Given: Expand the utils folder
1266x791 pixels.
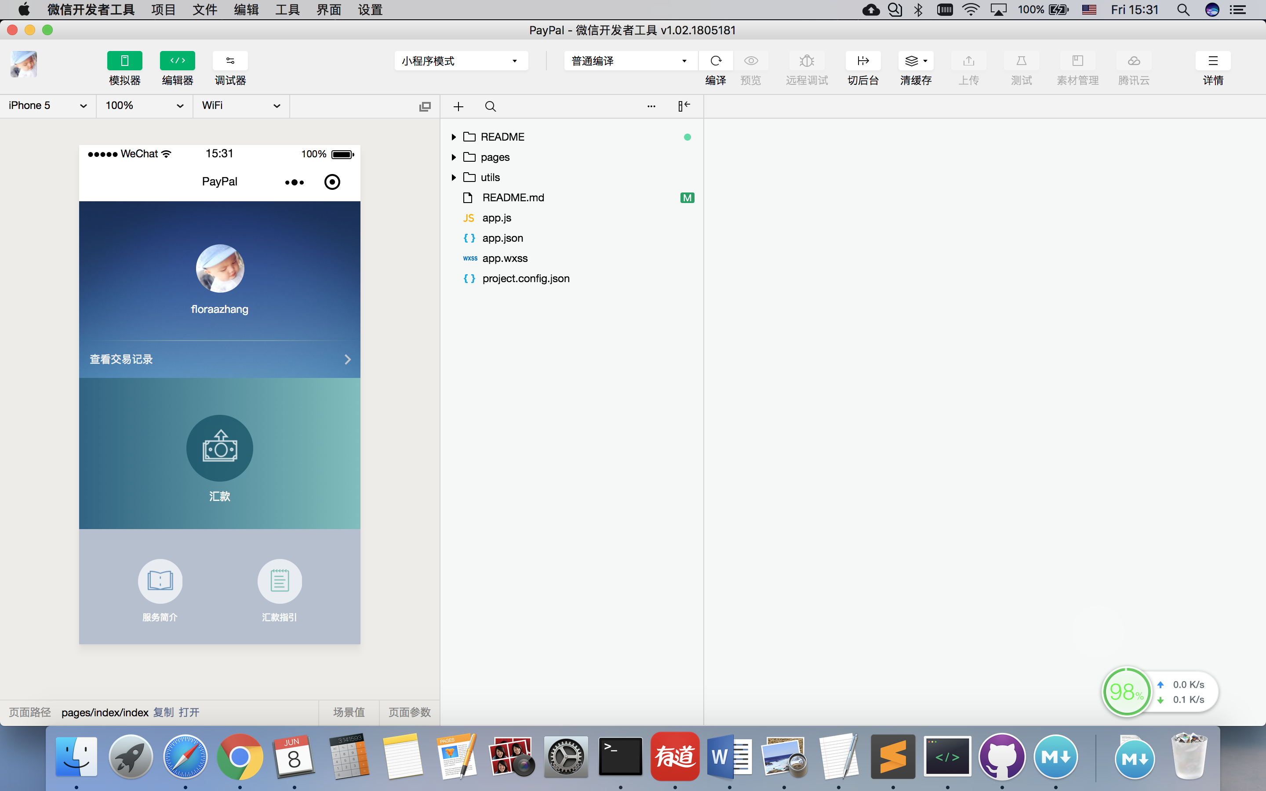Looking at the screenshot, I should coord(454,178).
